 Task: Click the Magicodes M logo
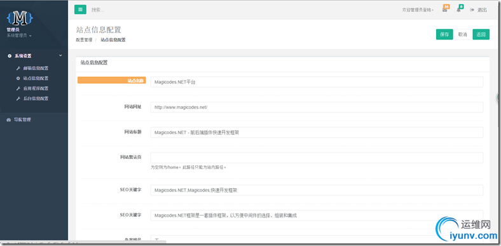click(x=20, y=18)
